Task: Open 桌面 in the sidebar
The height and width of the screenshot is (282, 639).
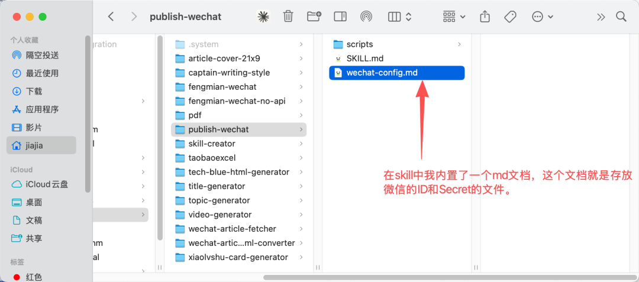Action: click(27, 202)
